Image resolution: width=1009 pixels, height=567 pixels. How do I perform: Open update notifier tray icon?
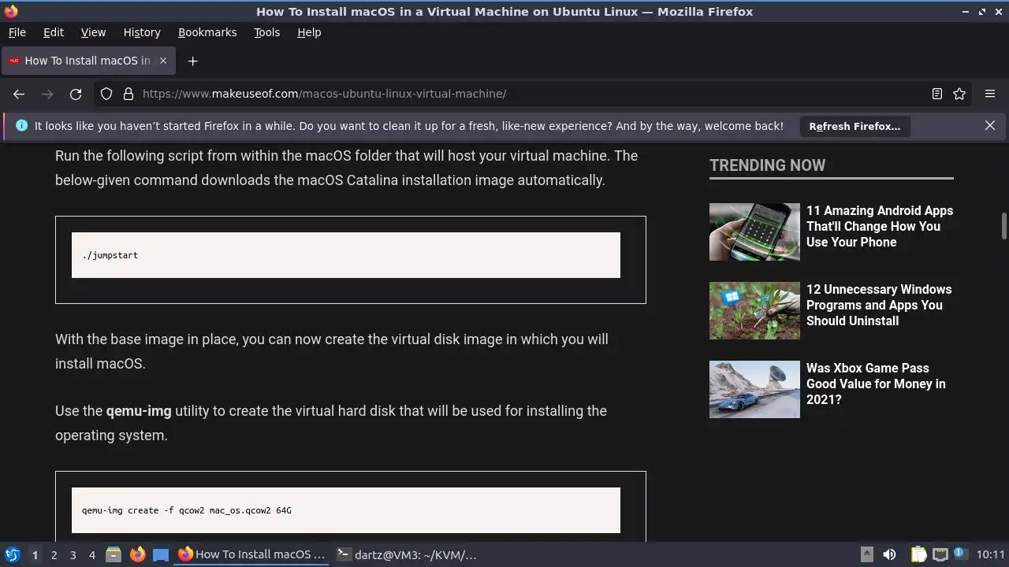tap(960, 554)
